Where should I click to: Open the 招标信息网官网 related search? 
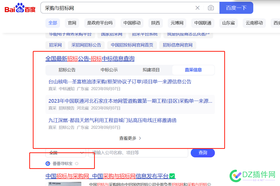[x=178, y=45]
